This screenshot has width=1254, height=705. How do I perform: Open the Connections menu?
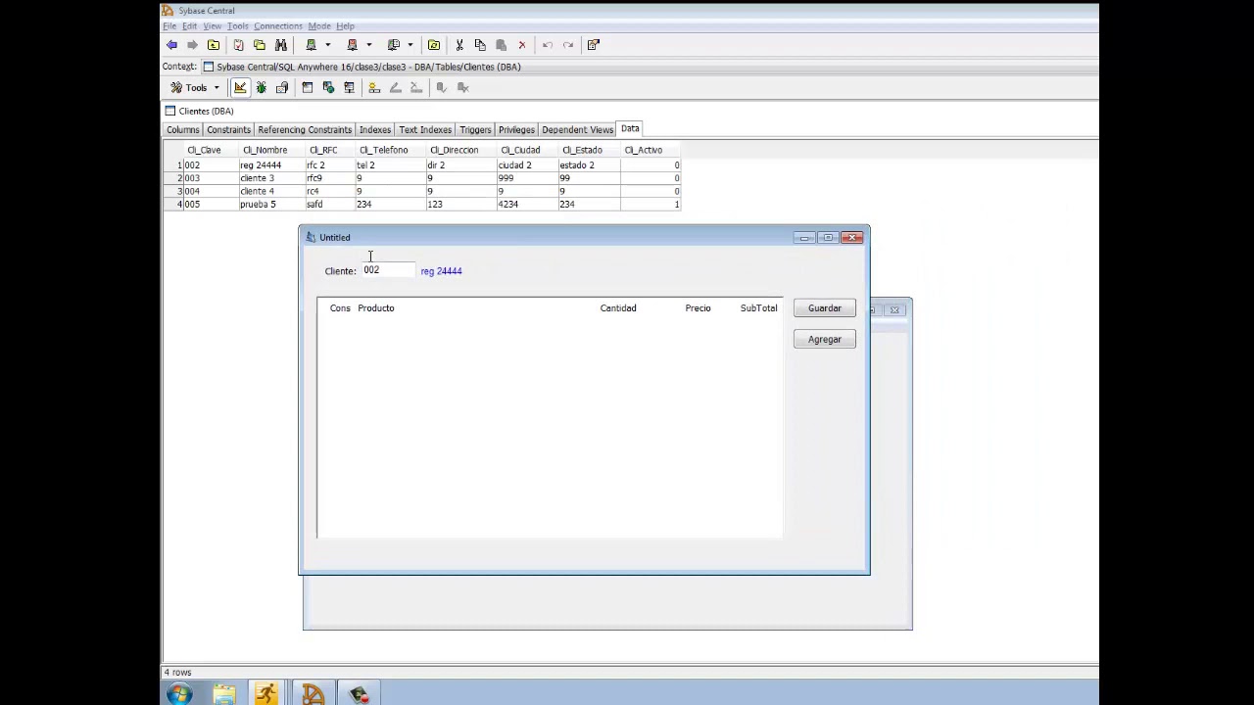tap(278, 26)
